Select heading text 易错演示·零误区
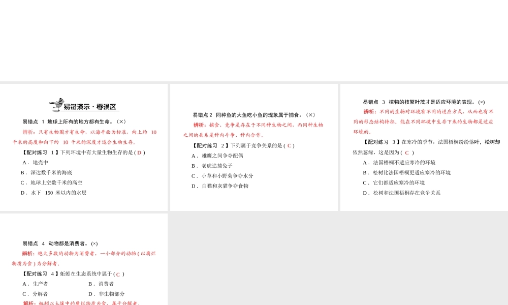This screenshot has height=305, width=508. (90, 107)
